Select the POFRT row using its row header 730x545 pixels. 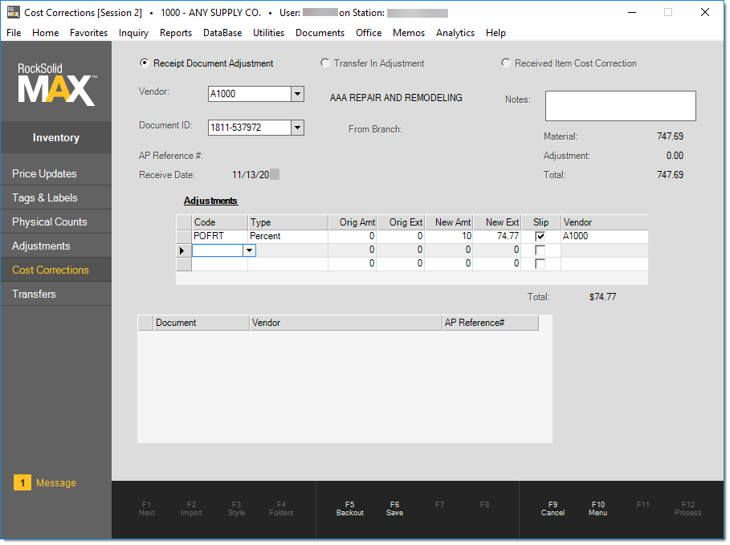(184, 237)
